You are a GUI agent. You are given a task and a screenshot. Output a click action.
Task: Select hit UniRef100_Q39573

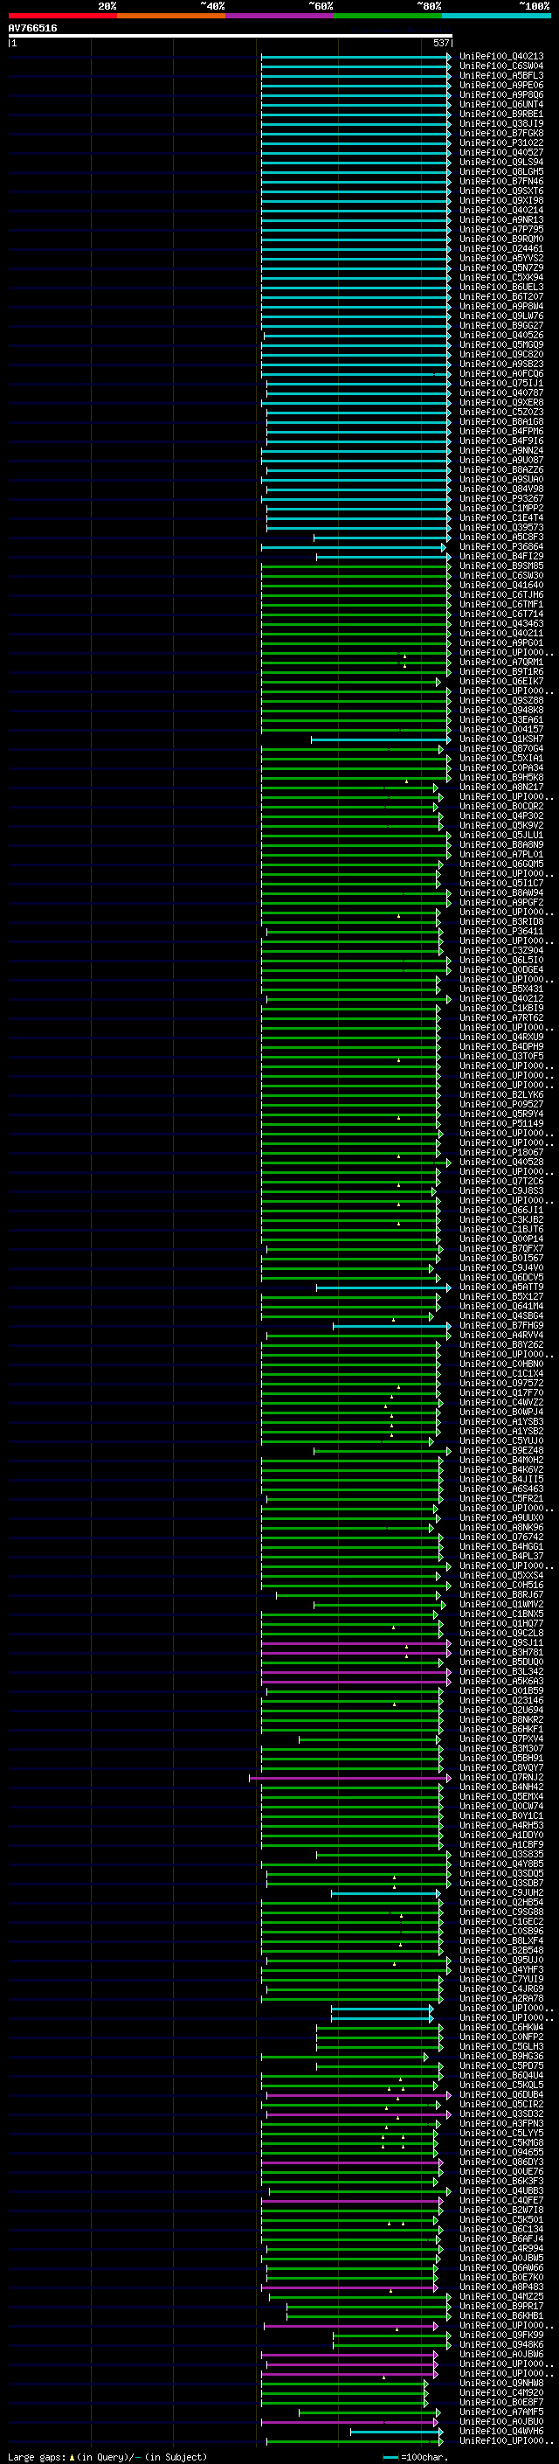501,527
